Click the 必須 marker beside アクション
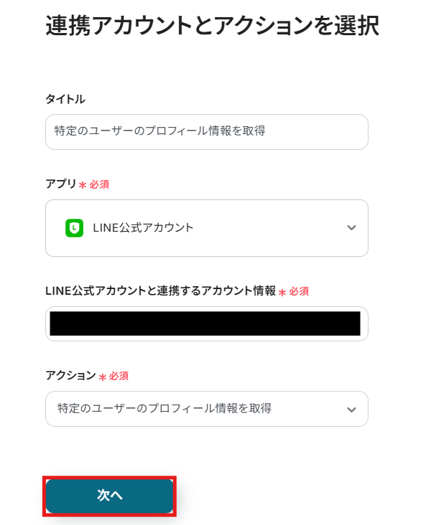Viewport: 431px width, 525px height. pos(119,376)
